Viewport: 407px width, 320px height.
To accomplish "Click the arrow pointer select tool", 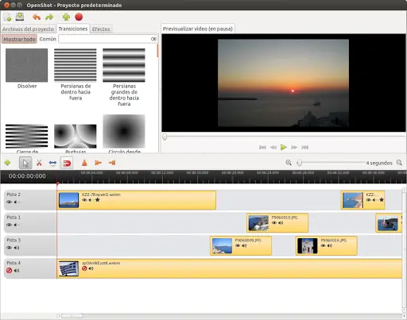I will (x=25, y=163).
